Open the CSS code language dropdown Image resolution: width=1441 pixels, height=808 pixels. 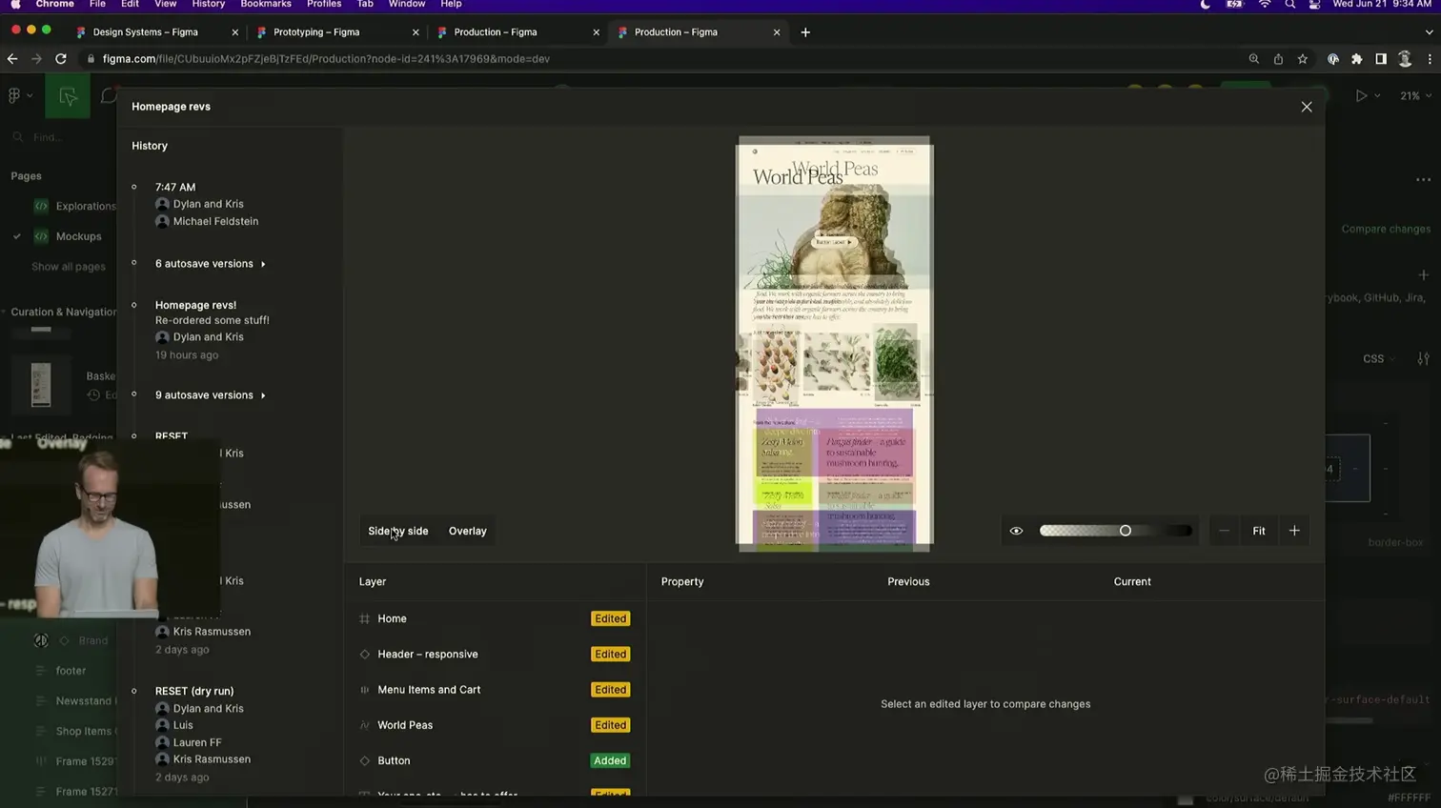pos(1378,359)
